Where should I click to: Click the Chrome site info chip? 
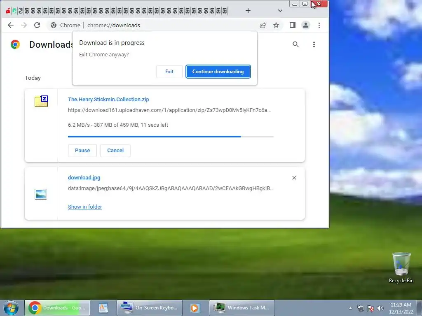point(66,25)
